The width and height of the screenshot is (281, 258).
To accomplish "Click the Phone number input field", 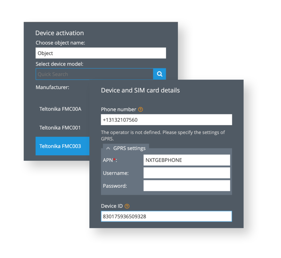I will pos(167,120).
